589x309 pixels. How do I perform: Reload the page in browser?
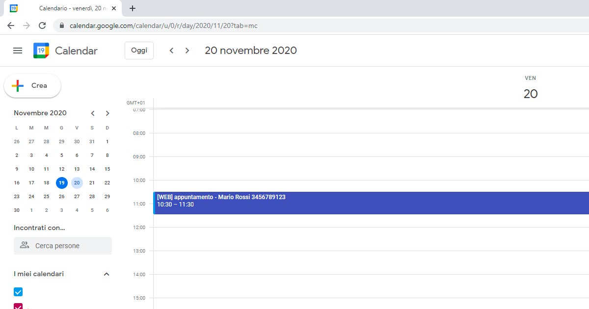[42, 26]
